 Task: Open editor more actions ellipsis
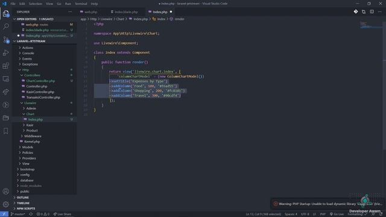pyautogui.click(x=379, y=11)
